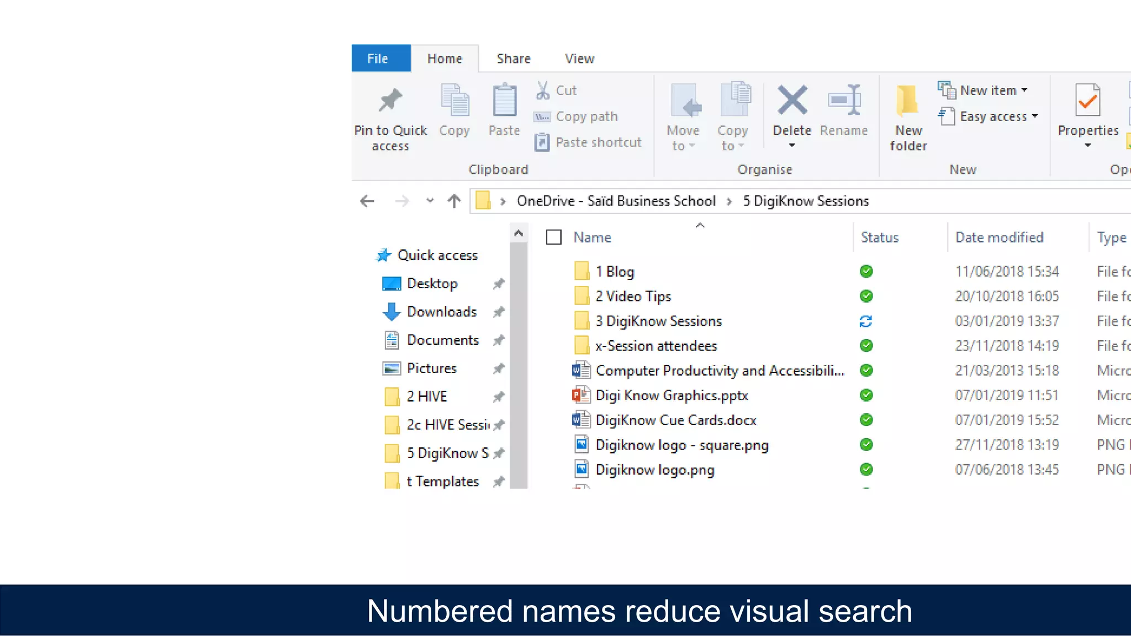Tick the select-all checkbox beside Name
1131x636 pixels.
553,237
